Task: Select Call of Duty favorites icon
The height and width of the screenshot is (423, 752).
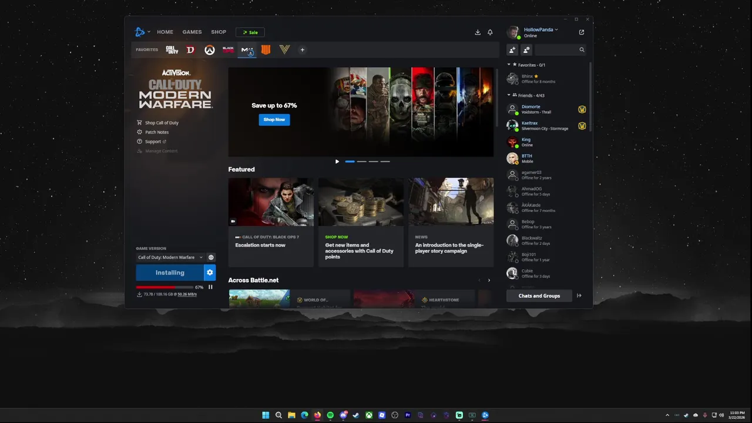Action: tap(172, 50)
